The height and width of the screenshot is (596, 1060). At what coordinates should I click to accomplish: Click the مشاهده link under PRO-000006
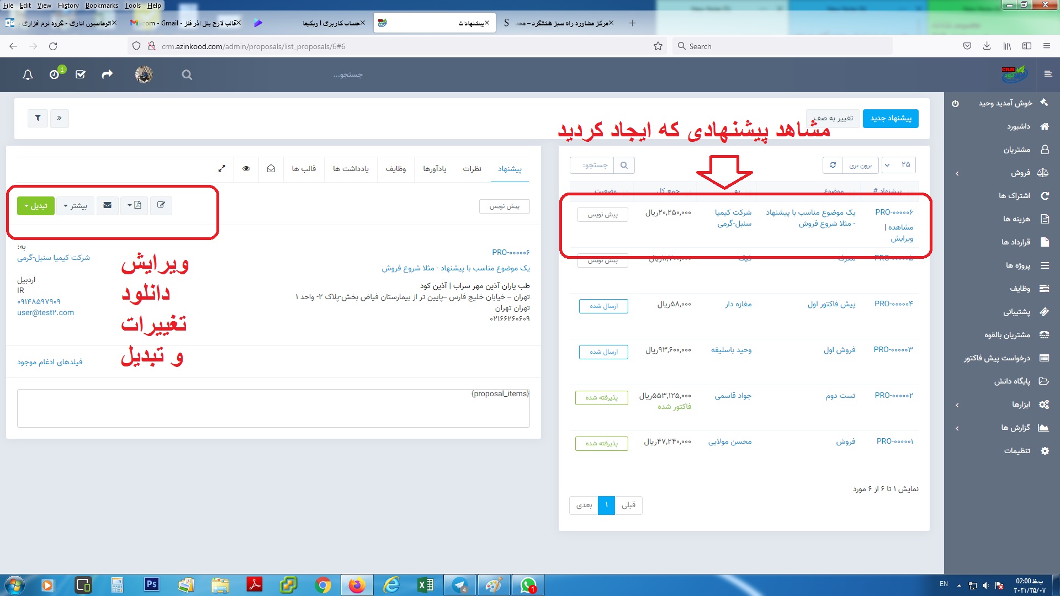point(900,227)
